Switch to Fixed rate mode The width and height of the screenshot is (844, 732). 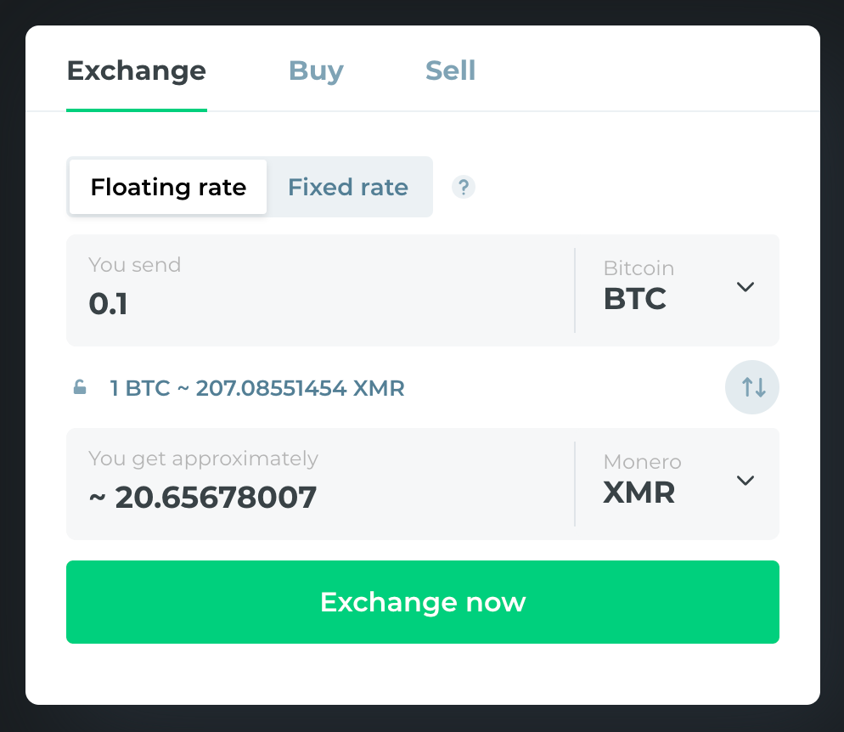pyautogui.click(x=348, y=187)
